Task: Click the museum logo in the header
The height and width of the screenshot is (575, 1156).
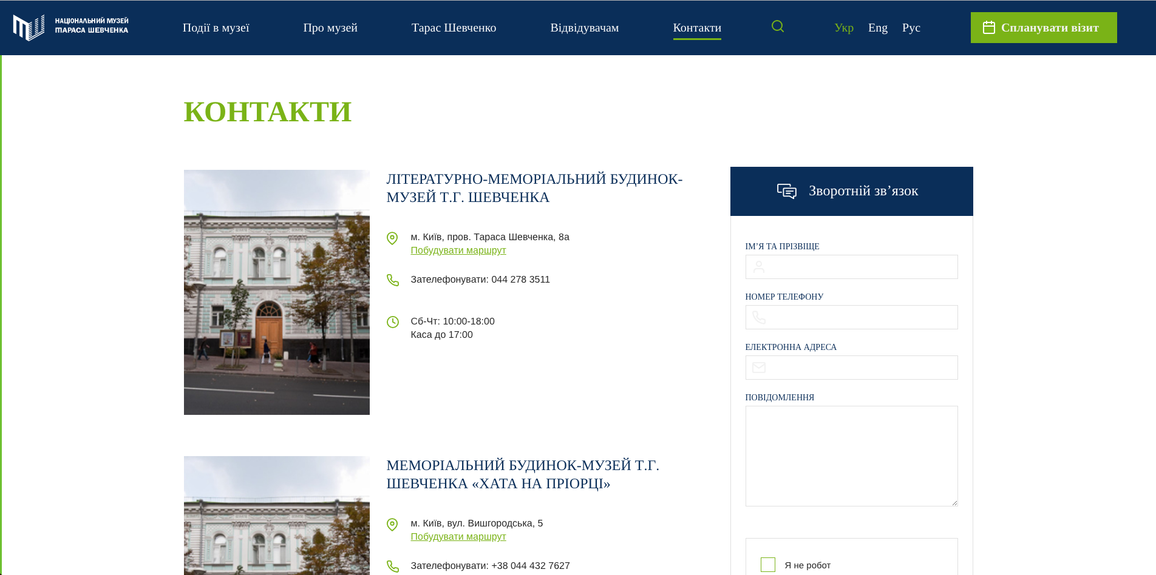Action: (x=70, y=27)
